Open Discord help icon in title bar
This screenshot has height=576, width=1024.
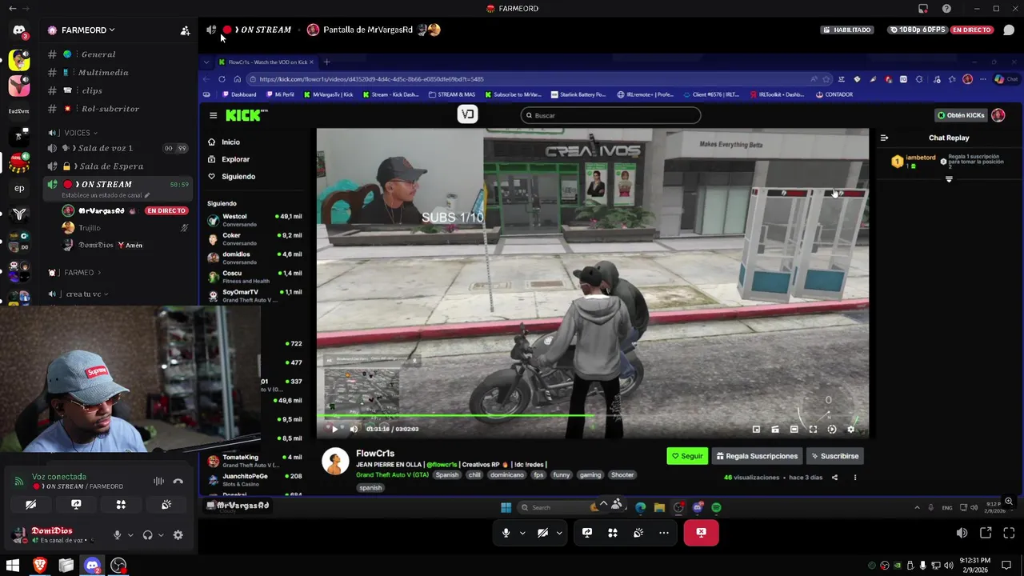947,9
